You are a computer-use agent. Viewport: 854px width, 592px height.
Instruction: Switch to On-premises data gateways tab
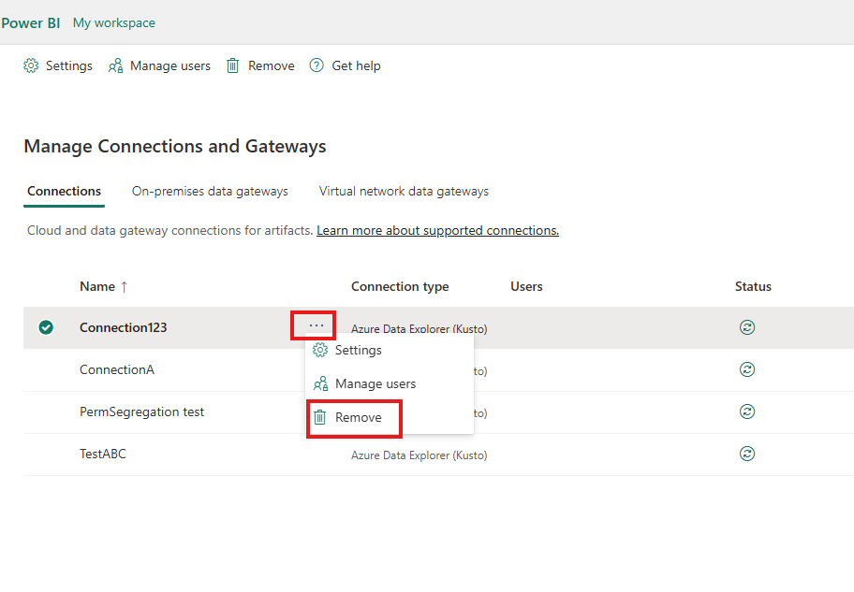210,192
